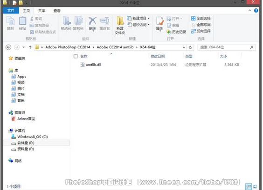Image resolution: width=263 pixels, height=190 pixels.
Task: Click the Back navigation arrow
Action: 8,47
